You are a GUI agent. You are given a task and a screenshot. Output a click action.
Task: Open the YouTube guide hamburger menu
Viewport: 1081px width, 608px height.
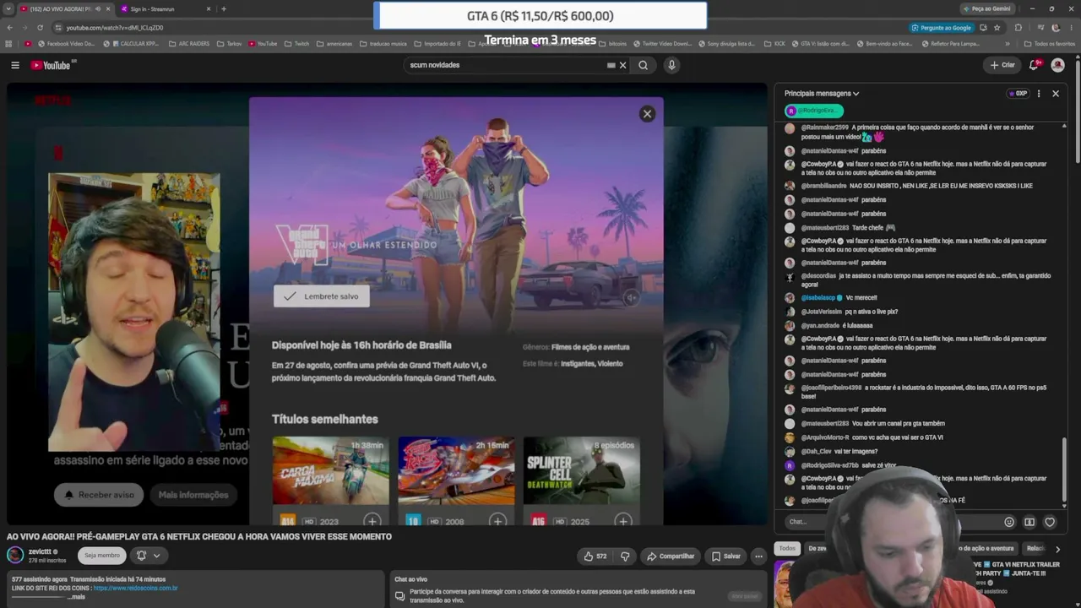pyautogui.click(x=15, y=65)
